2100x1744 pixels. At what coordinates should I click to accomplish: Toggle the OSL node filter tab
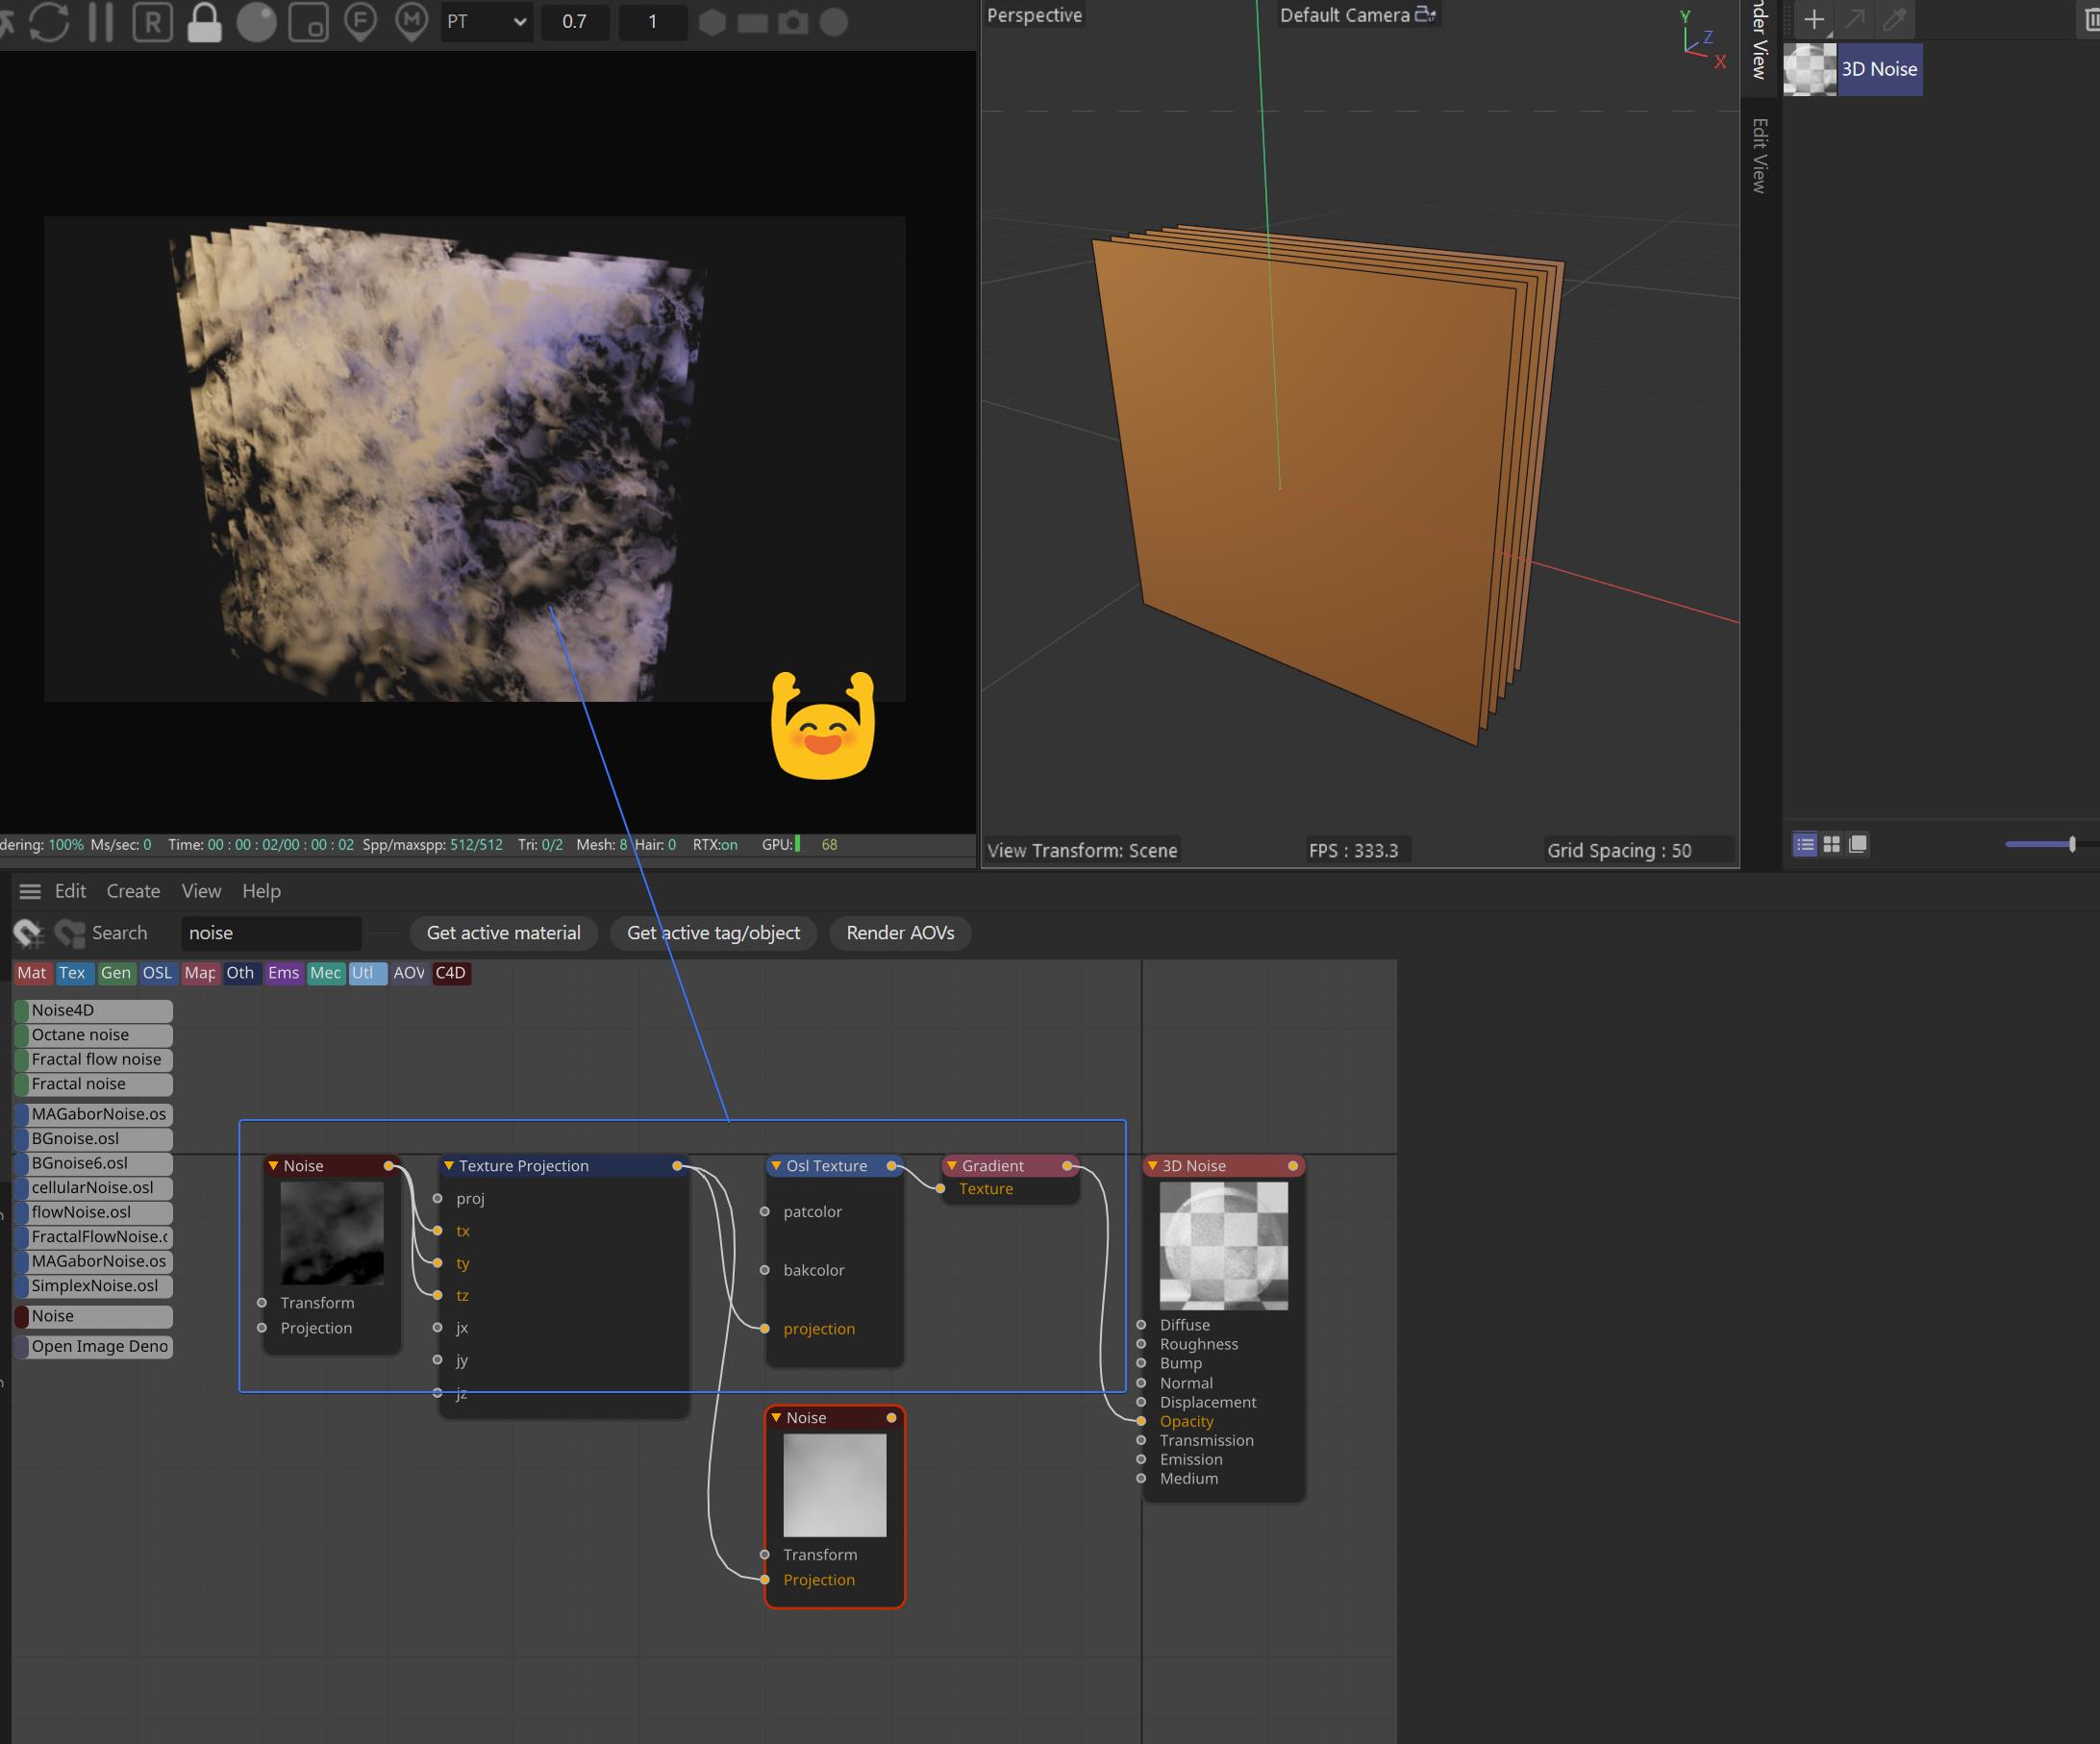click(x=157, y=973)
